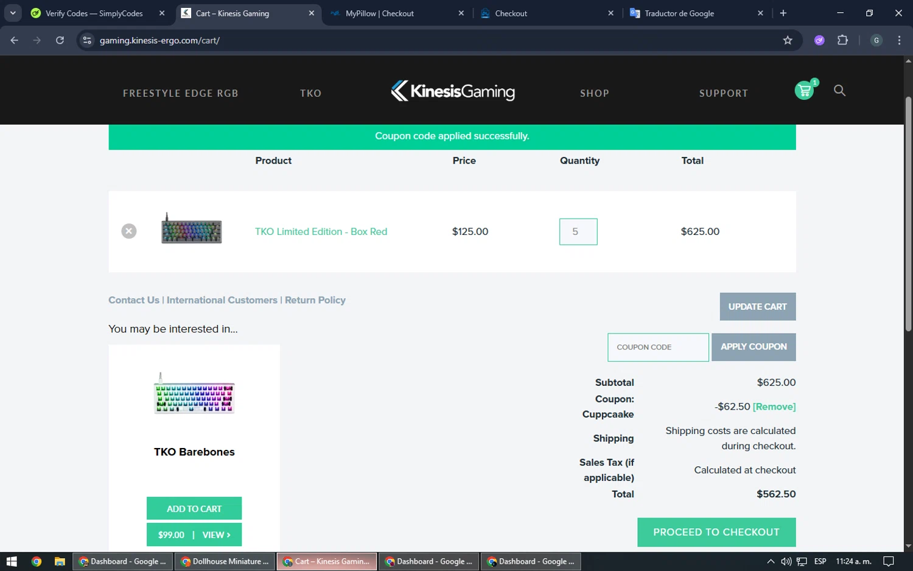Open Chrome from the taskbar
The image size is (913, 571).
point(37,561)
